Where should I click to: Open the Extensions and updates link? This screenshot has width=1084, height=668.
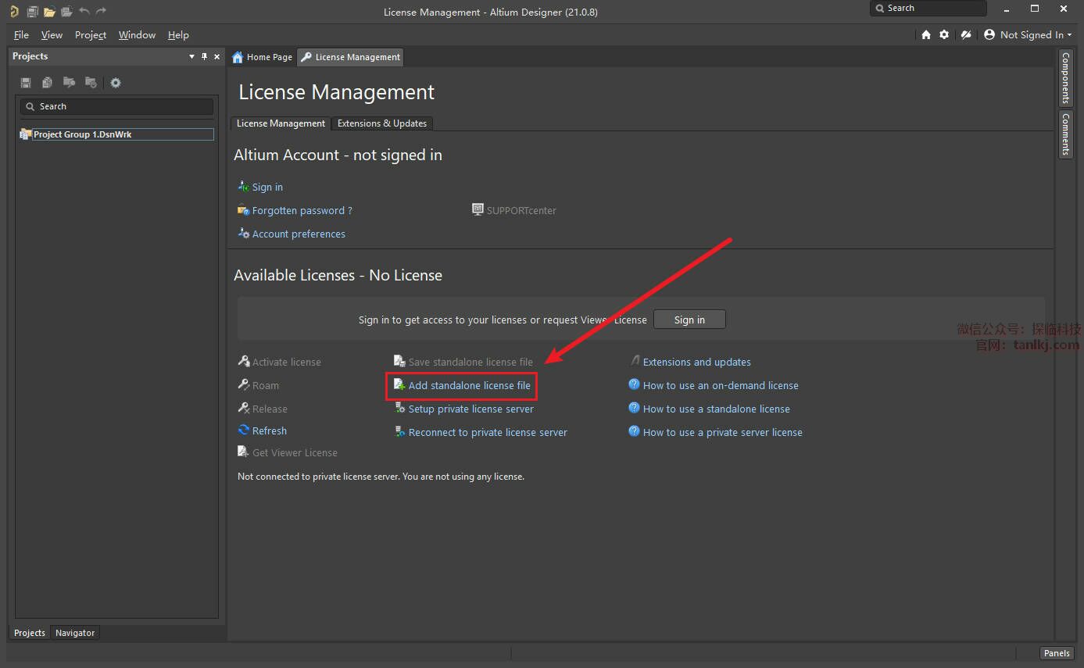coord(697,363)
